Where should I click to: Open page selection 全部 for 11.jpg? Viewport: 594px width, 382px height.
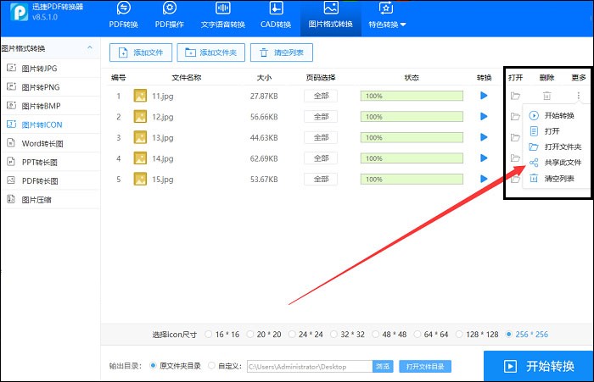pos(321,96)
